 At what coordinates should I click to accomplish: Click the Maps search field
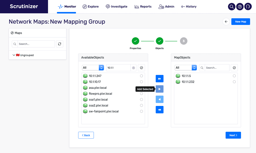pyautogui.click(x=36, y=44)
